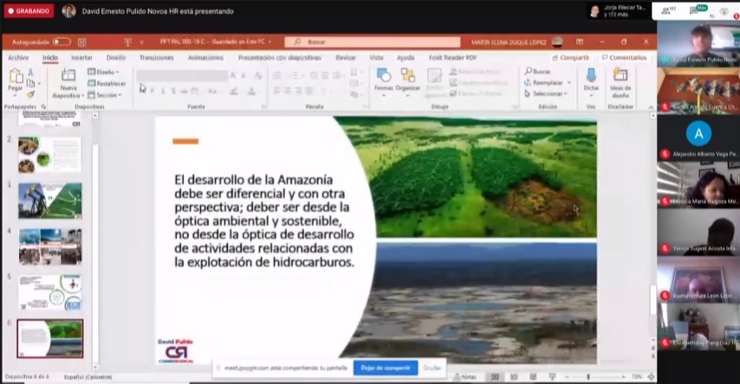
Task: Click the zoom-out minus icon
Action: [567, 377]
